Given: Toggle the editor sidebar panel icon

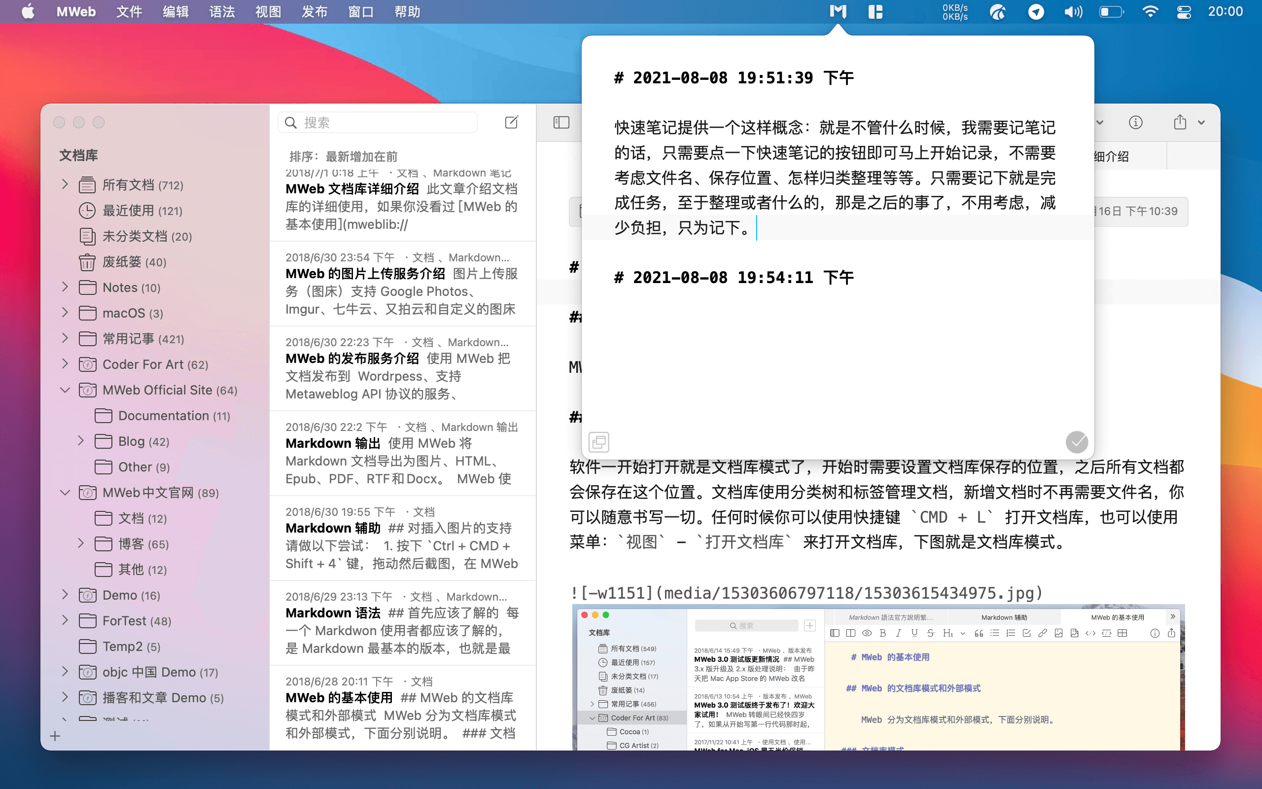Looking at the screenshot, I should (561, 122).
